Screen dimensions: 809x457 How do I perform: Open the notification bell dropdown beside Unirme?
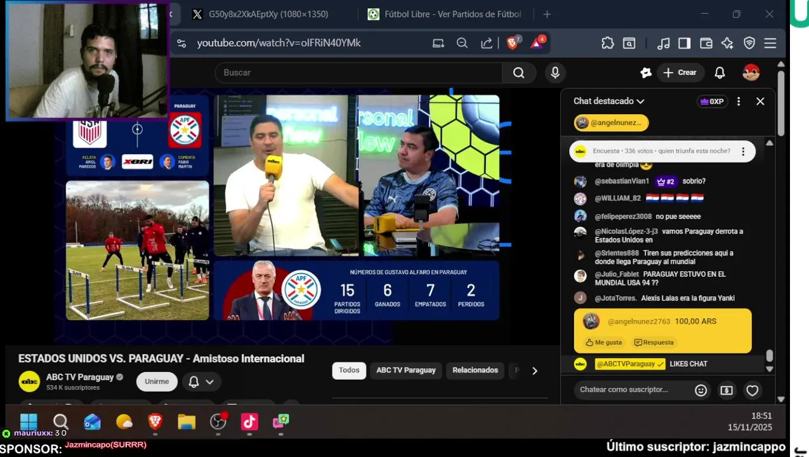coord(201,381)
